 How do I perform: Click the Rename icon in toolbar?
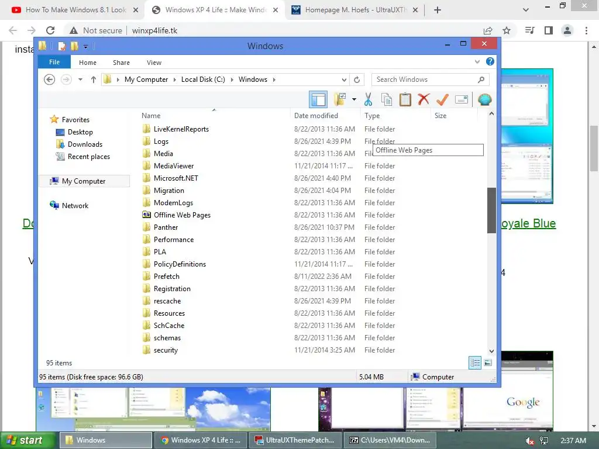coord(462,99)
